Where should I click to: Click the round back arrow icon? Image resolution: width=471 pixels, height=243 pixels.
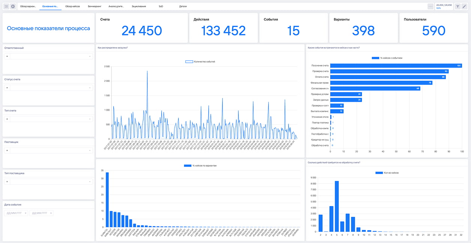click(13, 6)
